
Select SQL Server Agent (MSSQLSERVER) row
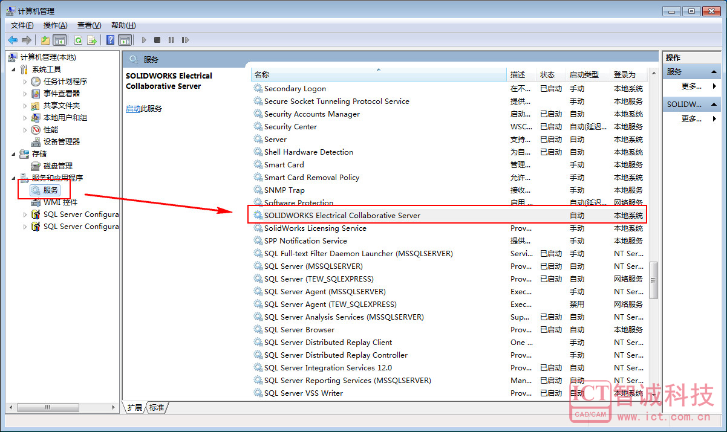(x=449, y=291)
